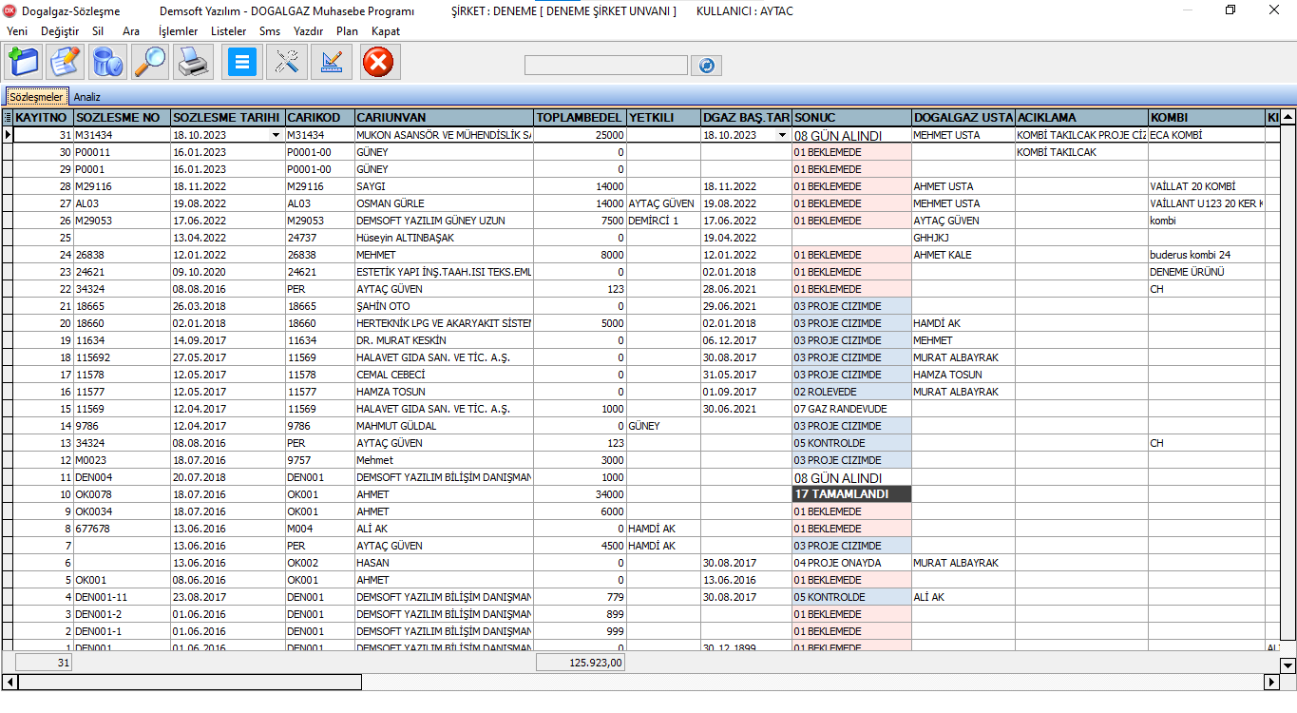Sort by TOPLAMBEDEL column header
The height and width of the screenshot is (713, 1297).
pos(579,118)
